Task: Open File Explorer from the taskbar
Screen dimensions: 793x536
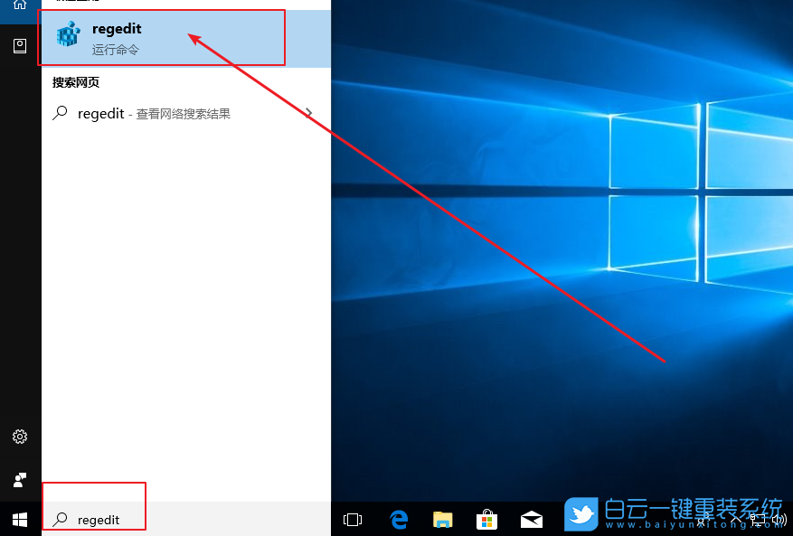Action: (442, 520)
